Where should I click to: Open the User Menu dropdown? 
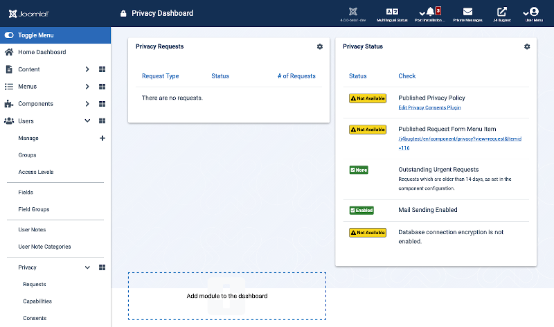tap(533, 13)
